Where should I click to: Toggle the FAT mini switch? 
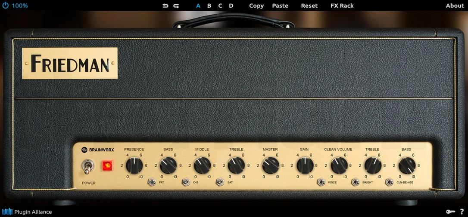coord(152,182)
